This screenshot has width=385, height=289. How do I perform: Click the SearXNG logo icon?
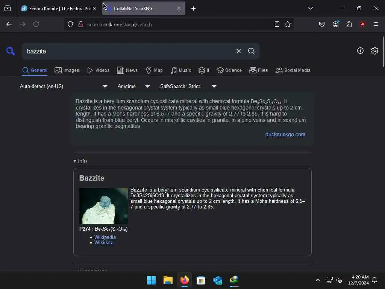(x=11, y=51)
